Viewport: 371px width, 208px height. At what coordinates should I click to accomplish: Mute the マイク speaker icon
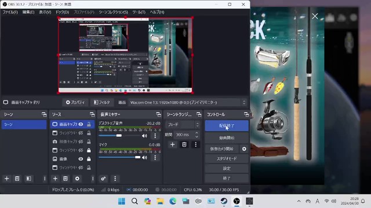pyautogui.click(x=144, y=157)
